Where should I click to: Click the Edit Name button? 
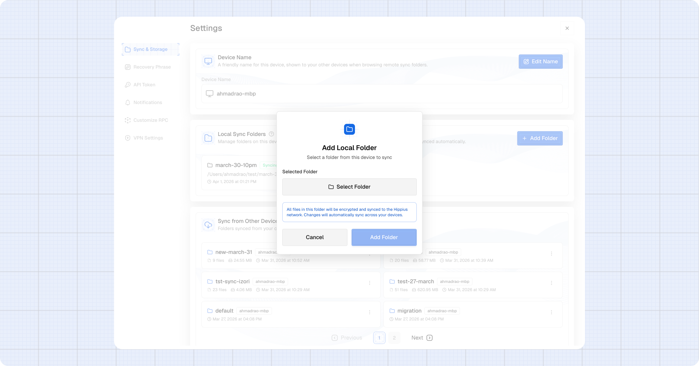tap(540, 61)
